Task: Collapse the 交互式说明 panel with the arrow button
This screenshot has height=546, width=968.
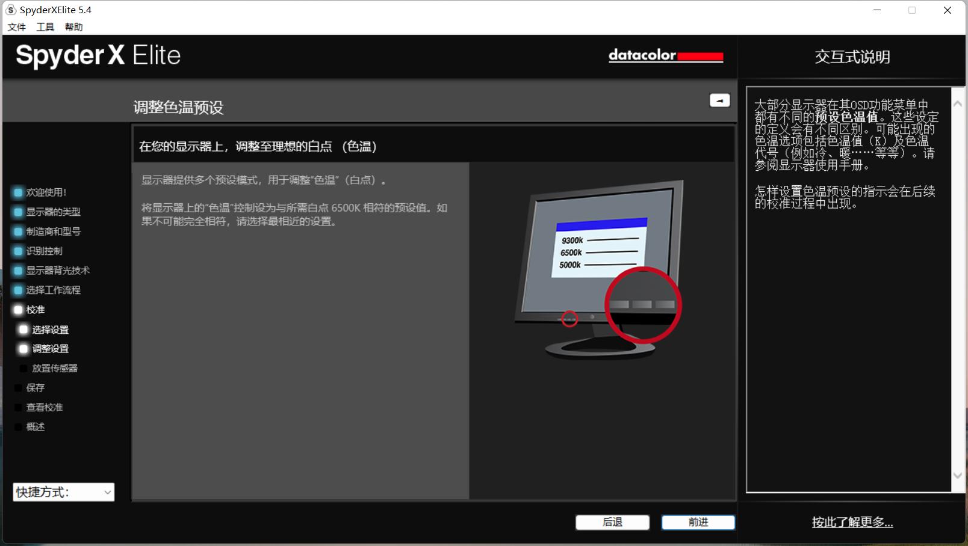Action: [719, 100]
